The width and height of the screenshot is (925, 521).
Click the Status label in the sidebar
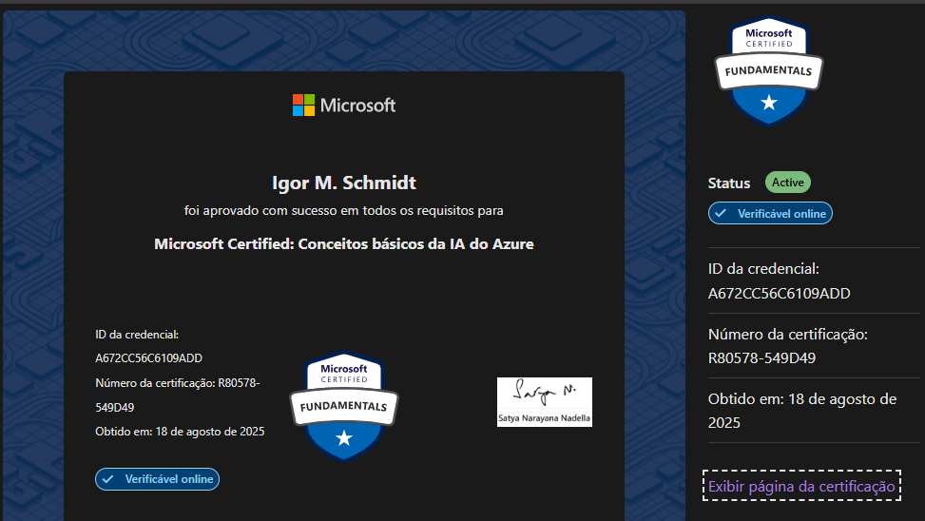click(x=728, y=183)
